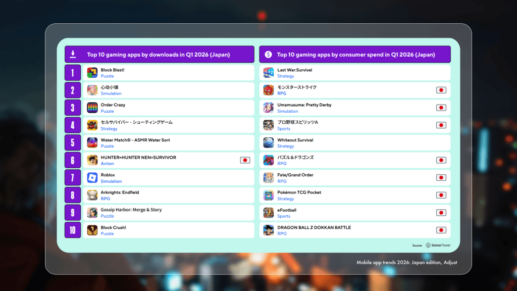Image resolution: width=517 pixels, height=291 pixels.
Task: Click the Roblox app icon
Action: pos(92,177)
